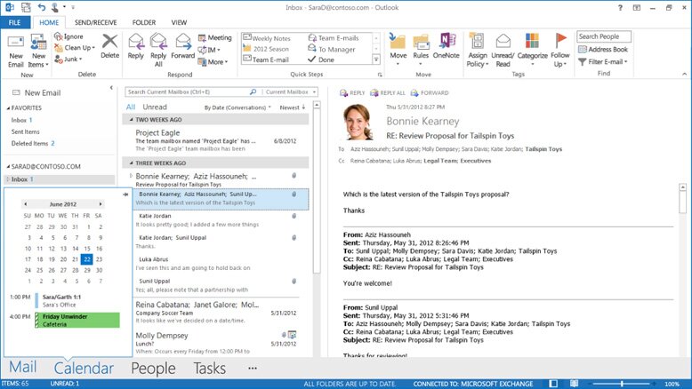Collapse the Favorites folder group
The width and height of the screenshot is (692, 389).
point(8,108)
